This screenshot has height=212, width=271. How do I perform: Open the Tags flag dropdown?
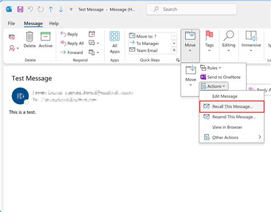[209, 41]
